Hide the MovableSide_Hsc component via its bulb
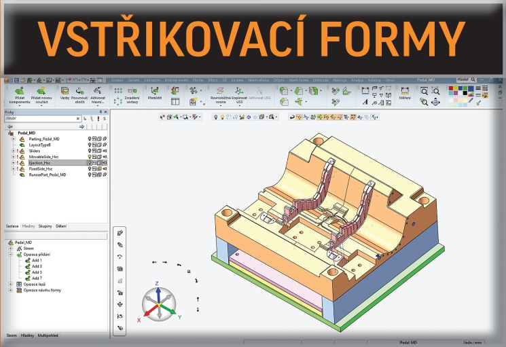This screenshot has height=347, width=506. pyautogui.click(x=90, y=157)
